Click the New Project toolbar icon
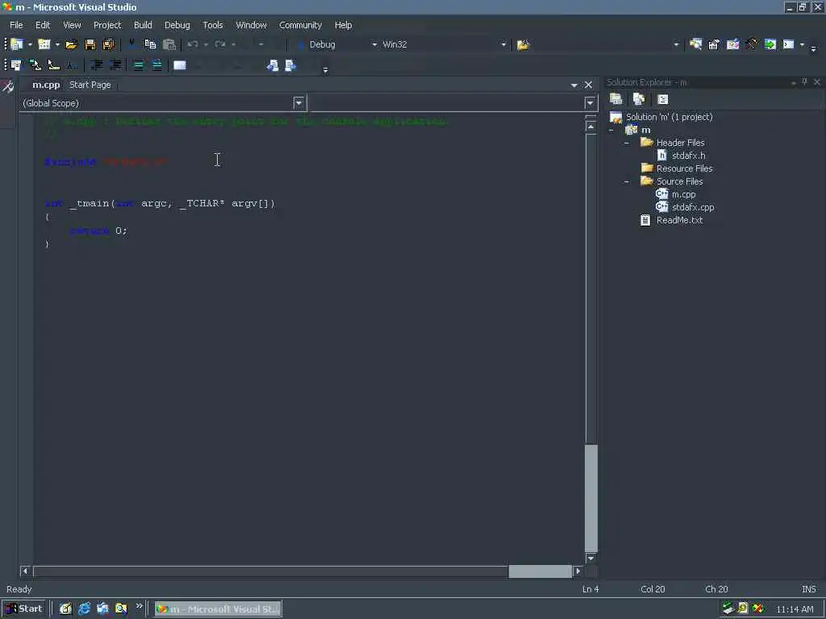 coord(16,45)
